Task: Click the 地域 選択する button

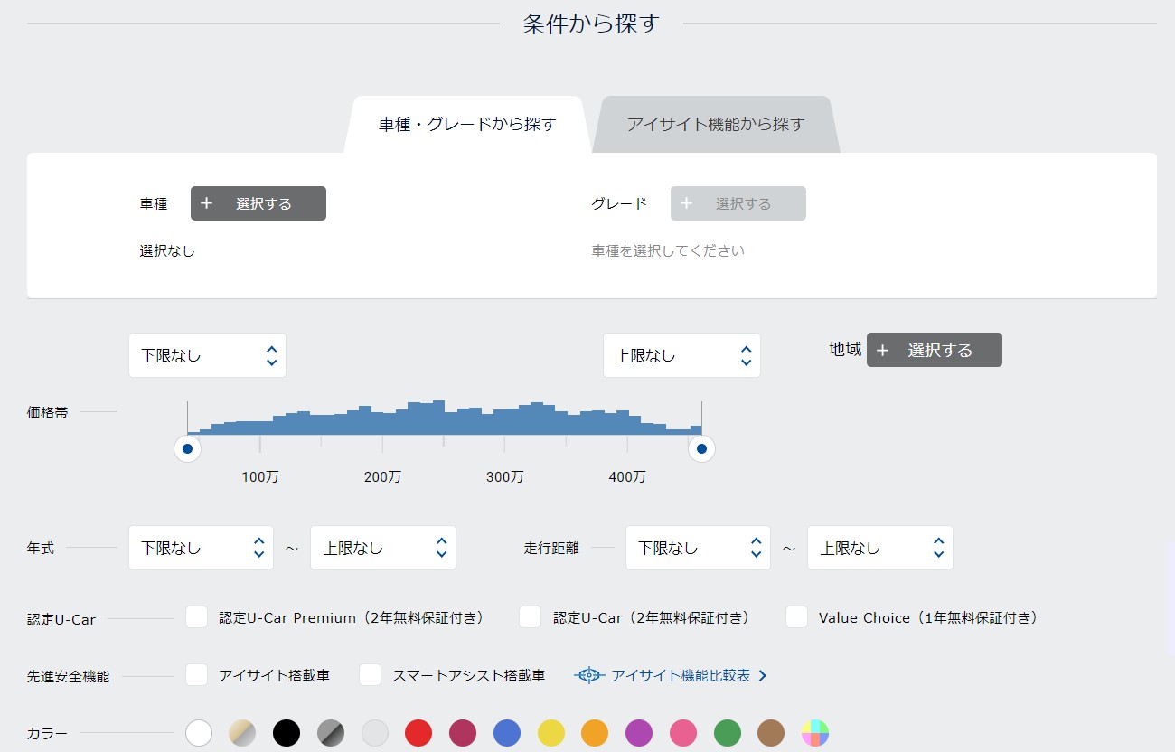Action: [x=934, y=350]
